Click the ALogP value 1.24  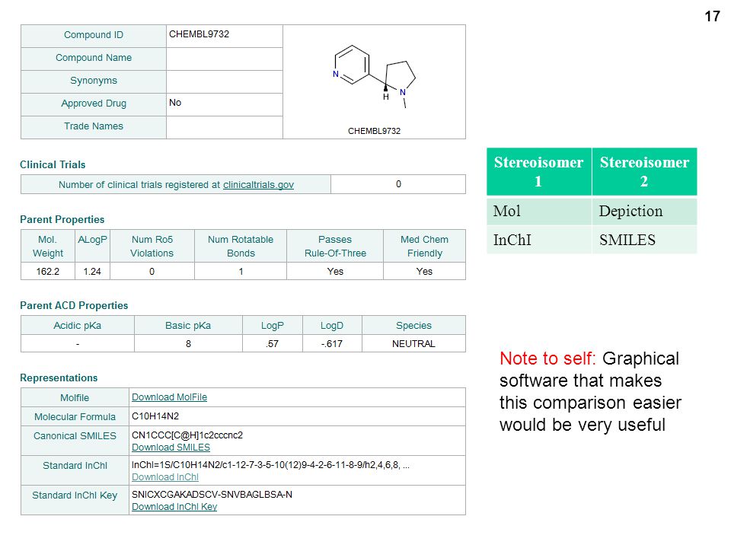coord(92,271)
